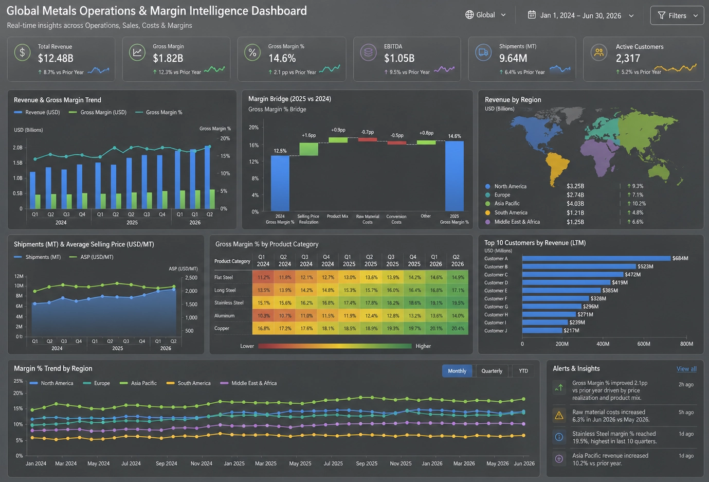Click the Shipments truck icon
709x482 pixels.
click(x=483, y=52)
